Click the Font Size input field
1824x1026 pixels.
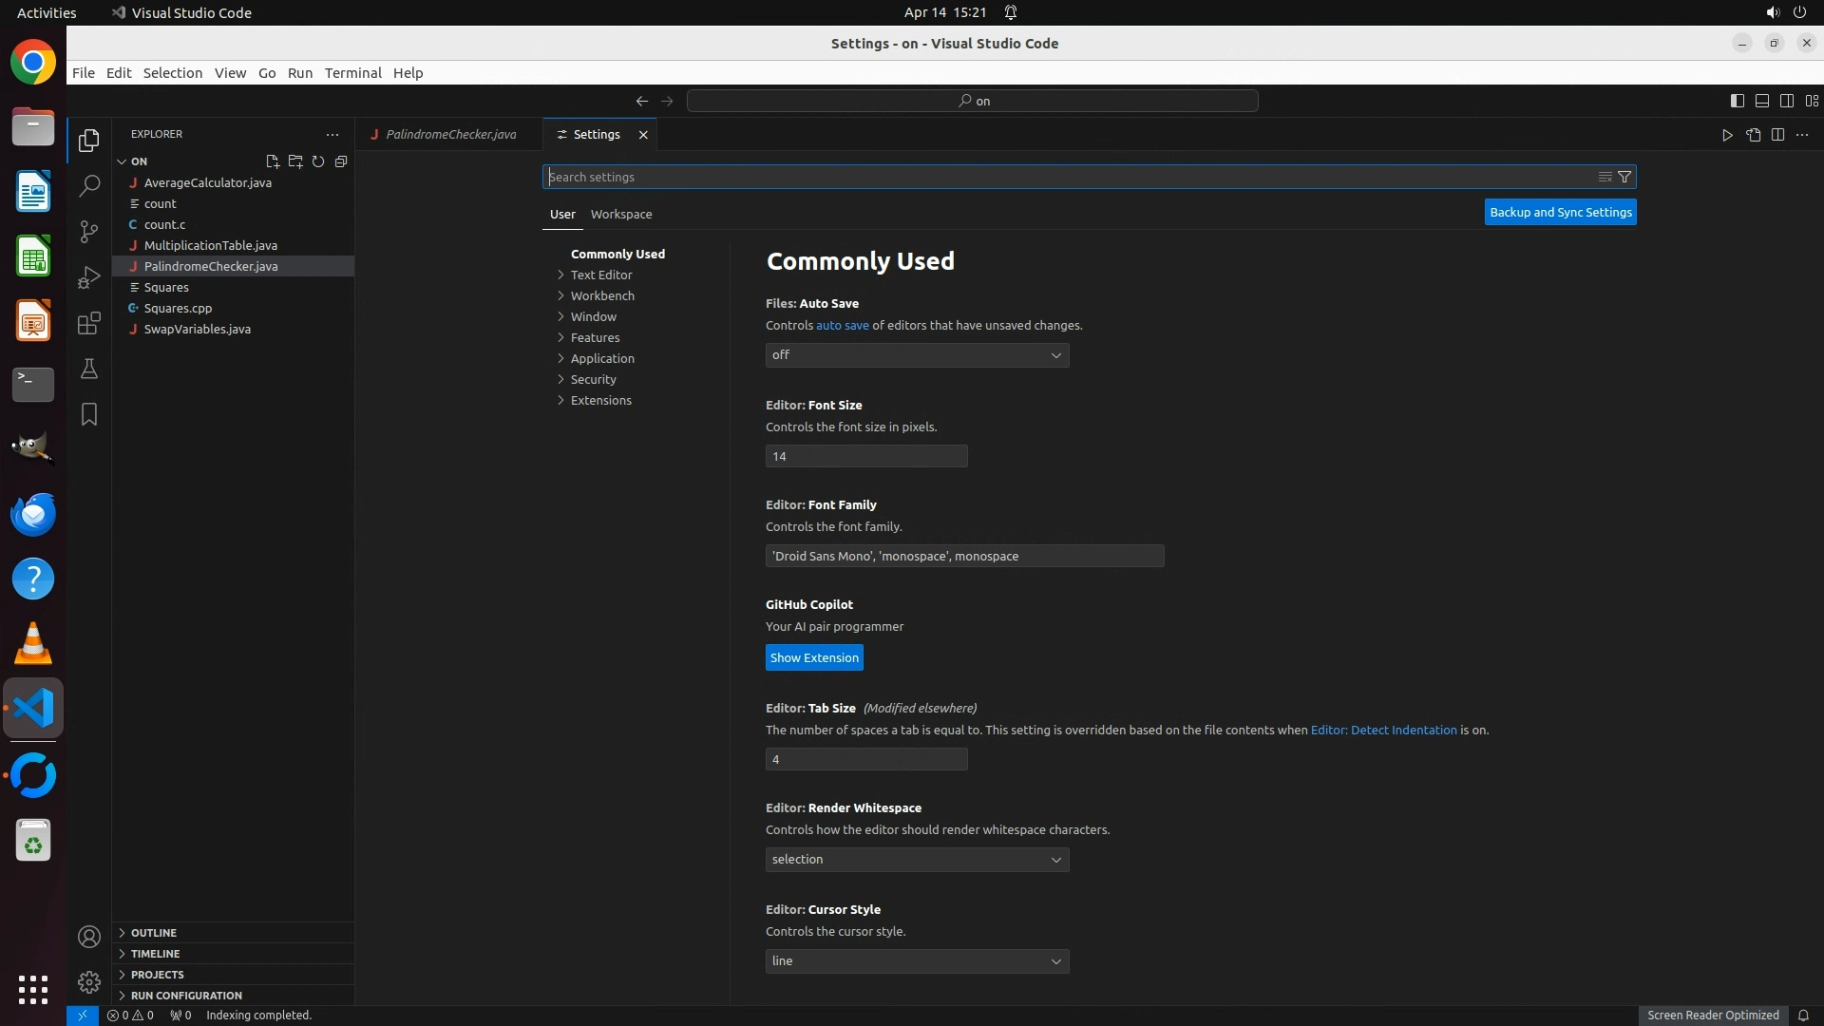[x=865, y=457]
